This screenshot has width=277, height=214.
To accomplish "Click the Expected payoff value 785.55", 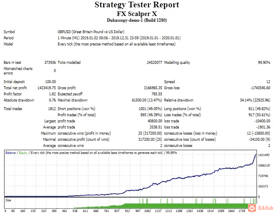I will coord(157,94).
